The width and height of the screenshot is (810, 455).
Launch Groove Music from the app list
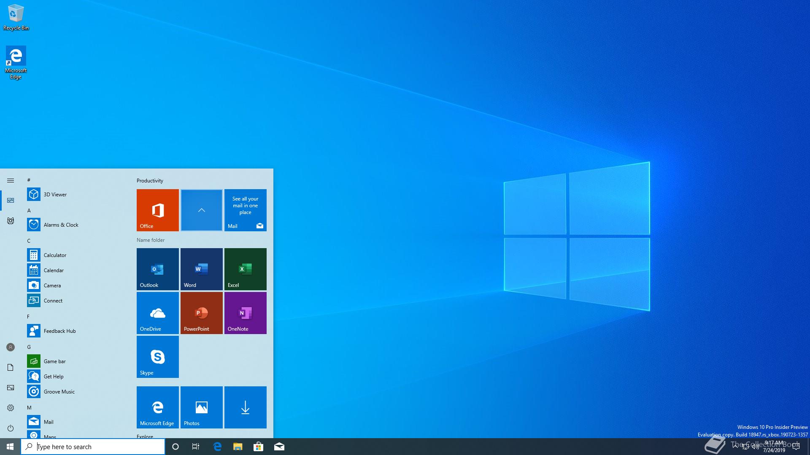click(x=76, y=391)
